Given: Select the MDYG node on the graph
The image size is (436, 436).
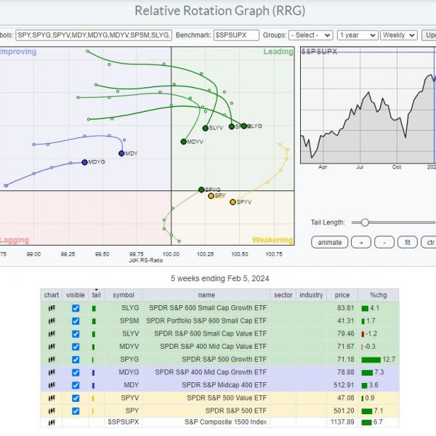Looking at the screenshot, I should click(84, 162).
